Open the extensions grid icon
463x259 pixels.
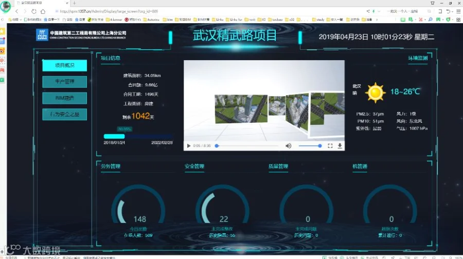[x=458, y=20]
